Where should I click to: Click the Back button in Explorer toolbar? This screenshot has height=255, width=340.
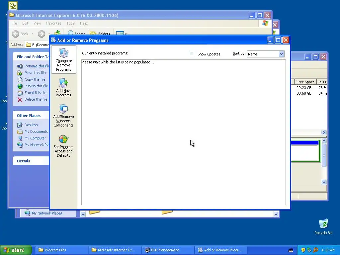20,34
